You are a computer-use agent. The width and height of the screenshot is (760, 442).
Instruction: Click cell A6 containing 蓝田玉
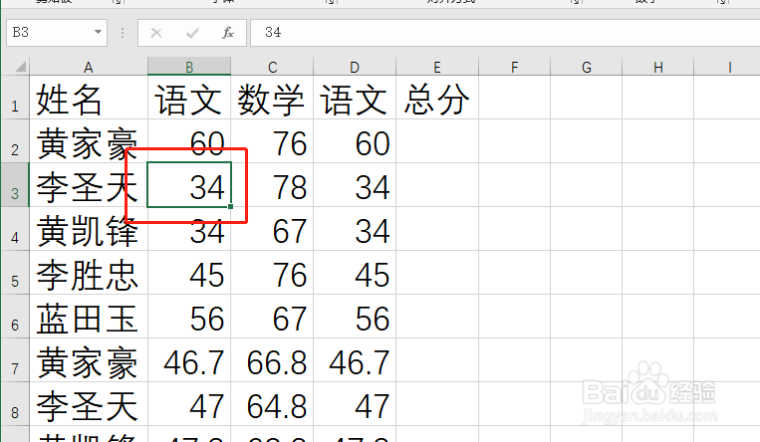(x=89, y=316)
